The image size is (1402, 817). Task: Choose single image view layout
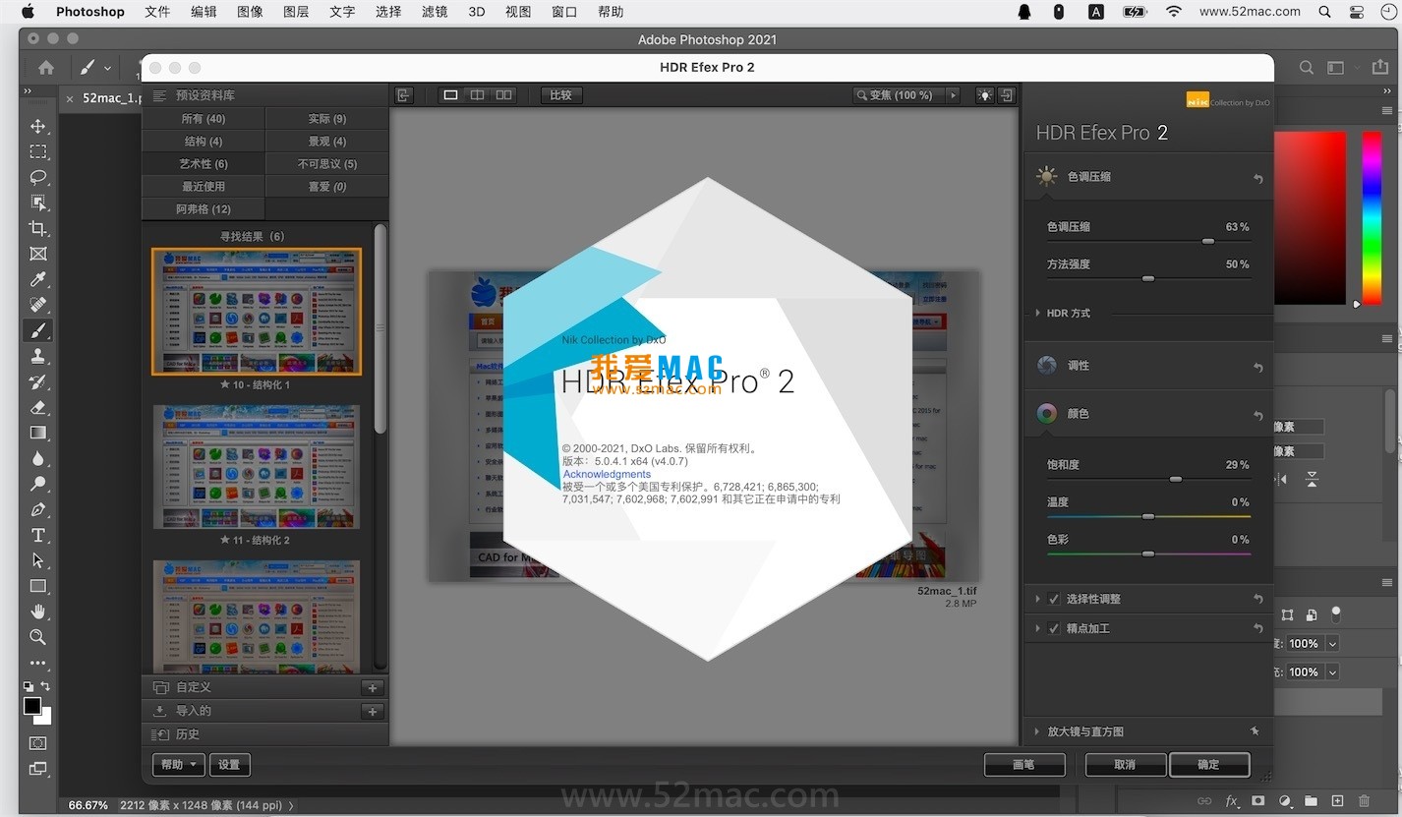(451, 95)
